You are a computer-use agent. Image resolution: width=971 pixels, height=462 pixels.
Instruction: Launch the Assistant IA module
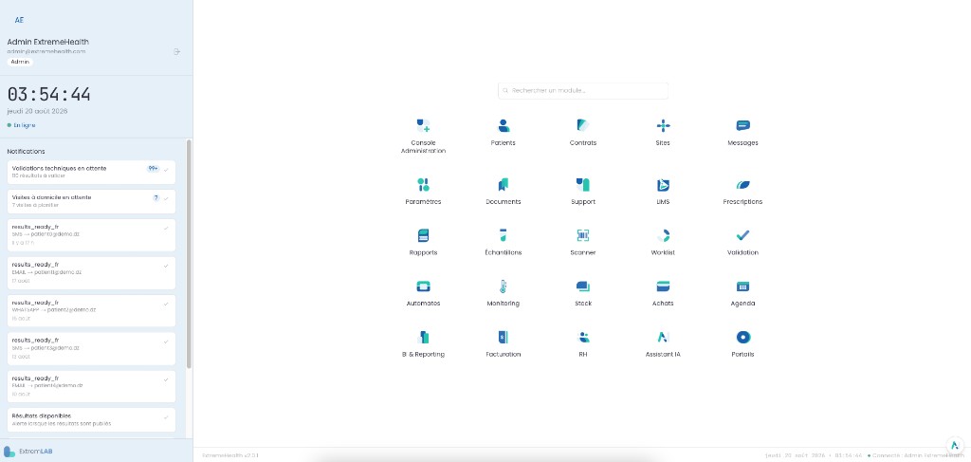click(x=663, y=343)
